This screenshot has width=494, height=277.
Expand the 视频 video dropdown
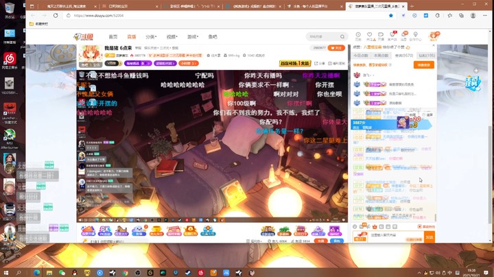point(172,37)
